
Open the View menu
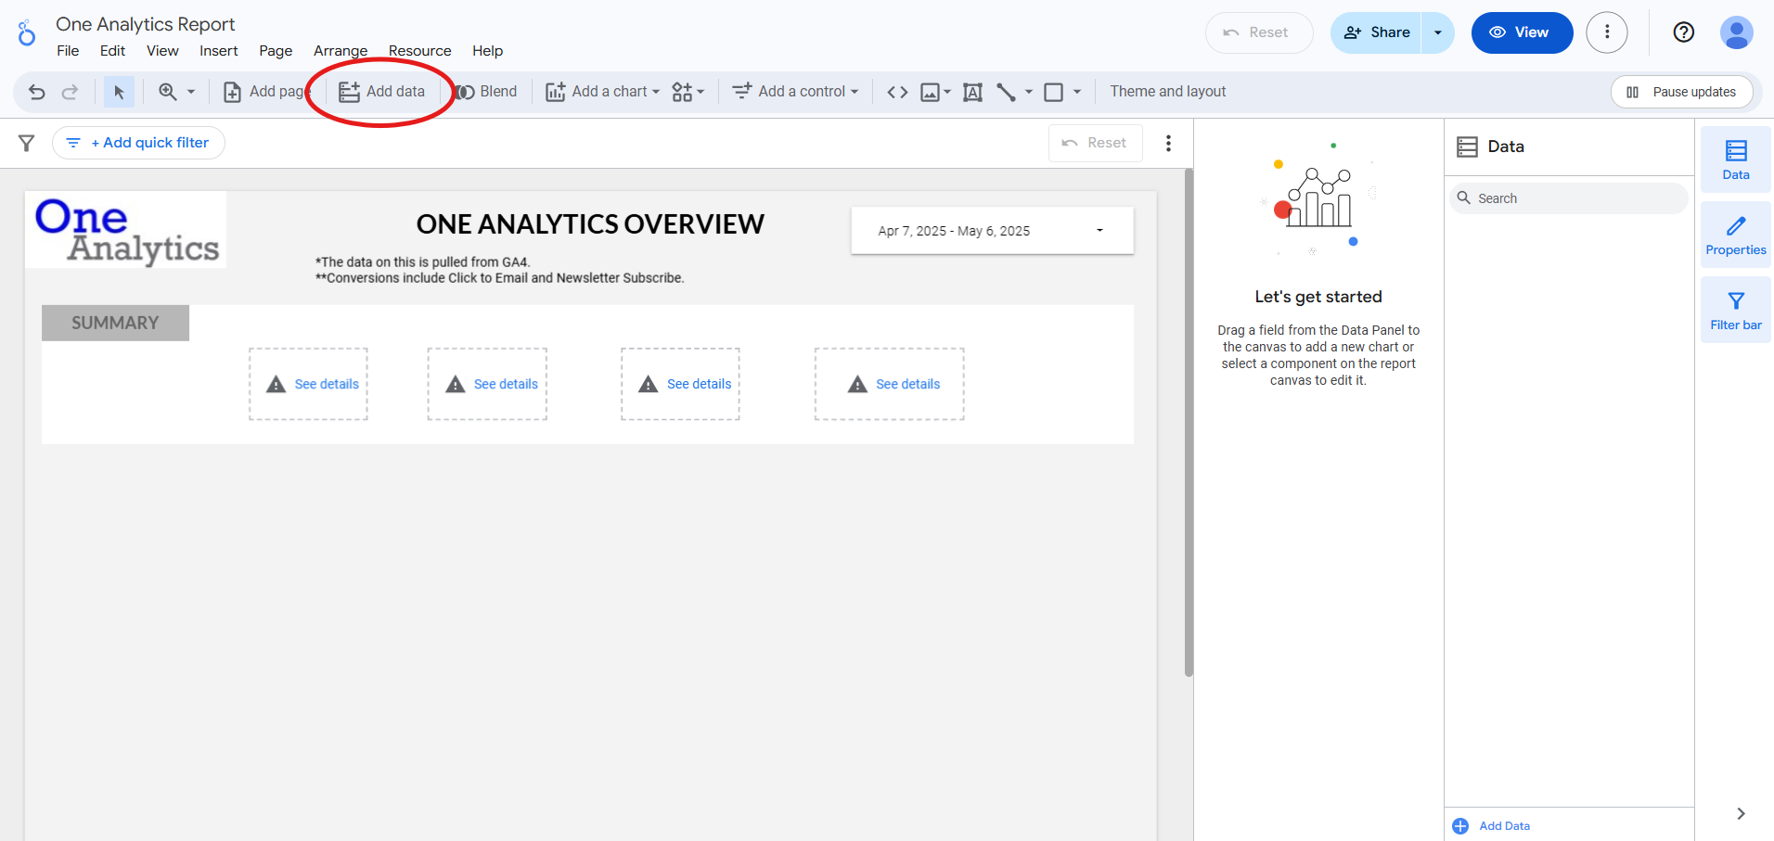[x=162, y=51]
